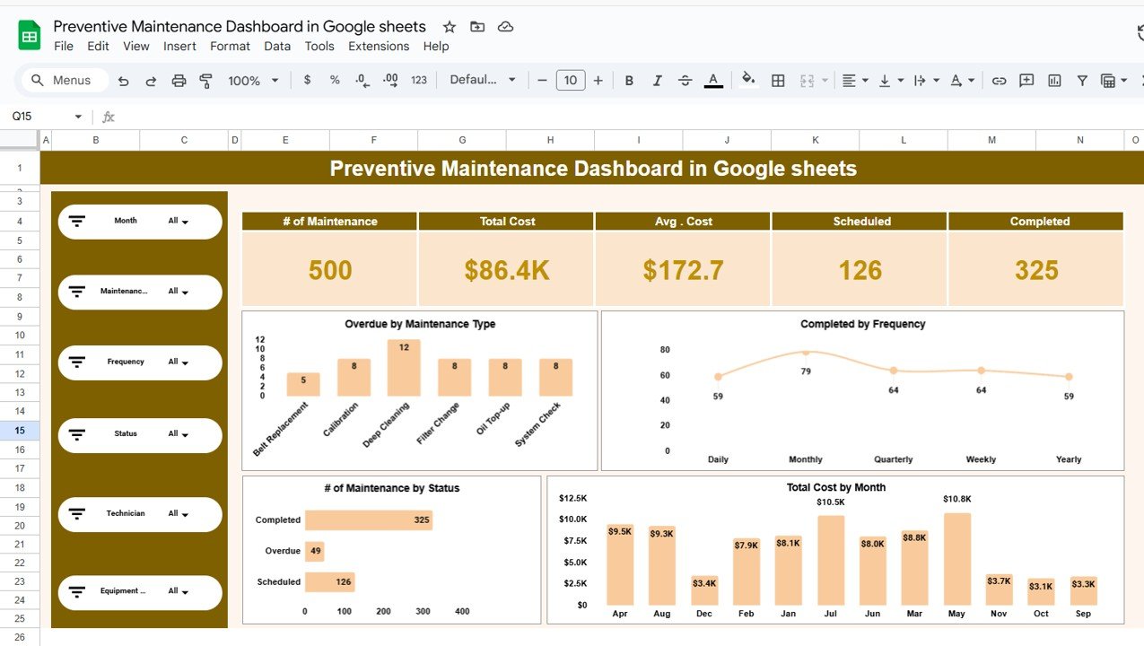Open the fill color picker
The height and width of the screenshot is (646, 1144).
pos(748,80)
